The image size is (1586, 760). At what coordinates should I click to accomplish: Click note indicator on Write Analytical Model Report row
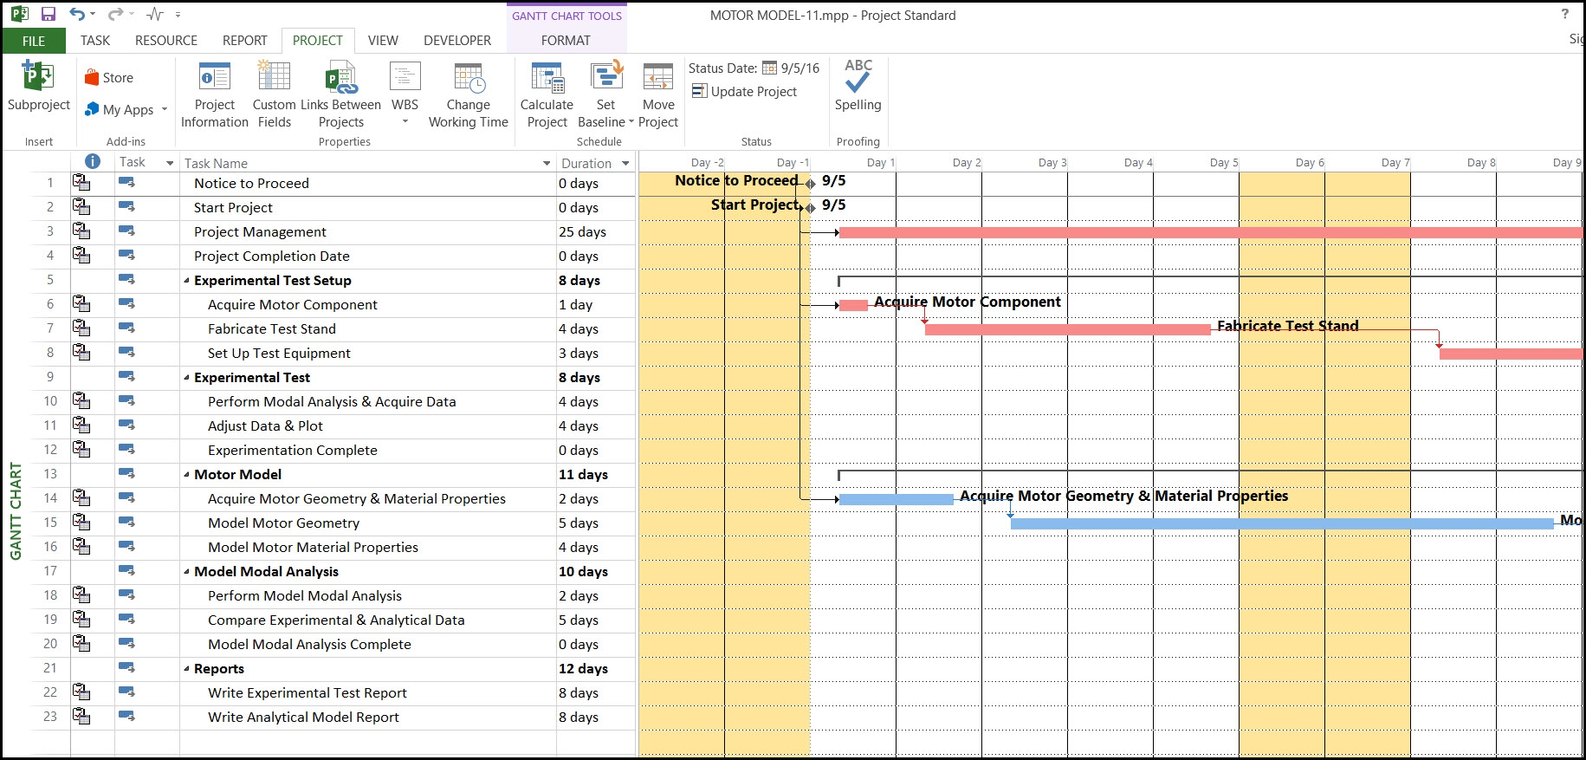coord(81,716)
